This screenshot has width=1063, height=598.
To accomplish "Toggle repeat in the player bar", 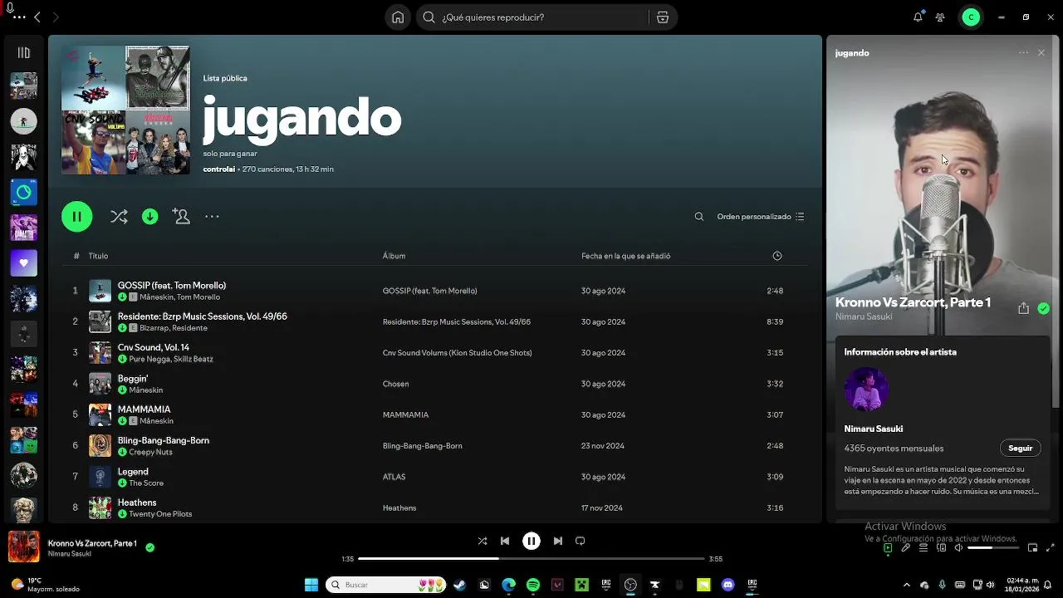I will [580, 541].
